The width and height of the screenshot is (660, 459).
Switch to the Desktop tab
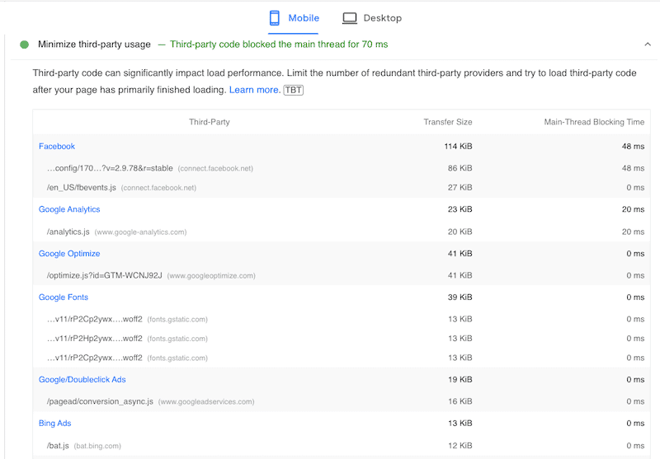coord(372,18)
